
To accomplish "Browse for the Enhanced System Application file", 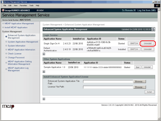I will pyautogui.click(x=139, y=81).
